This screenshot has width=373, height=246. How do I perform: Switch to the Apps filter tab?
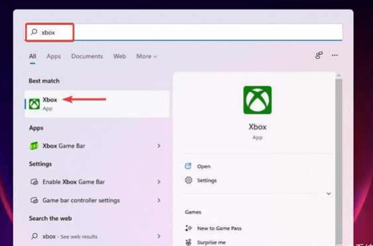(x=53, y=56)
